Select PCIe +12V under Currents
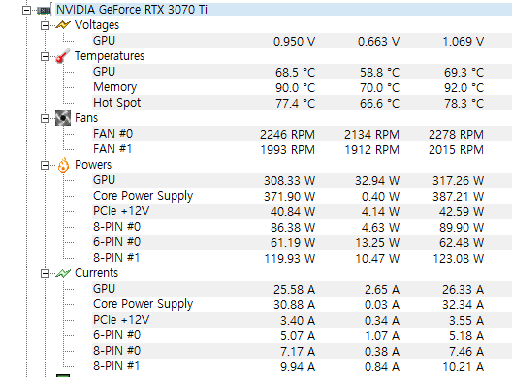The height and width of the screenshot is (377, 512). [121, 320]
